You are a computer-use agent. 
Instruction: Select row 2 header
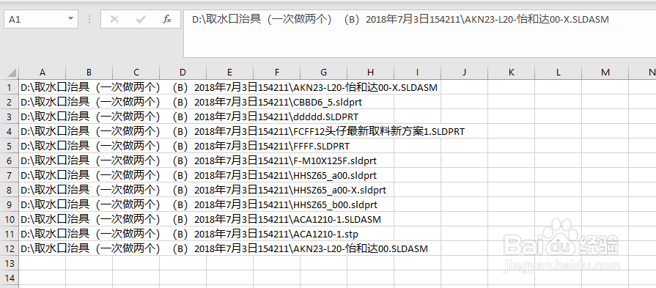pos(10,103)
